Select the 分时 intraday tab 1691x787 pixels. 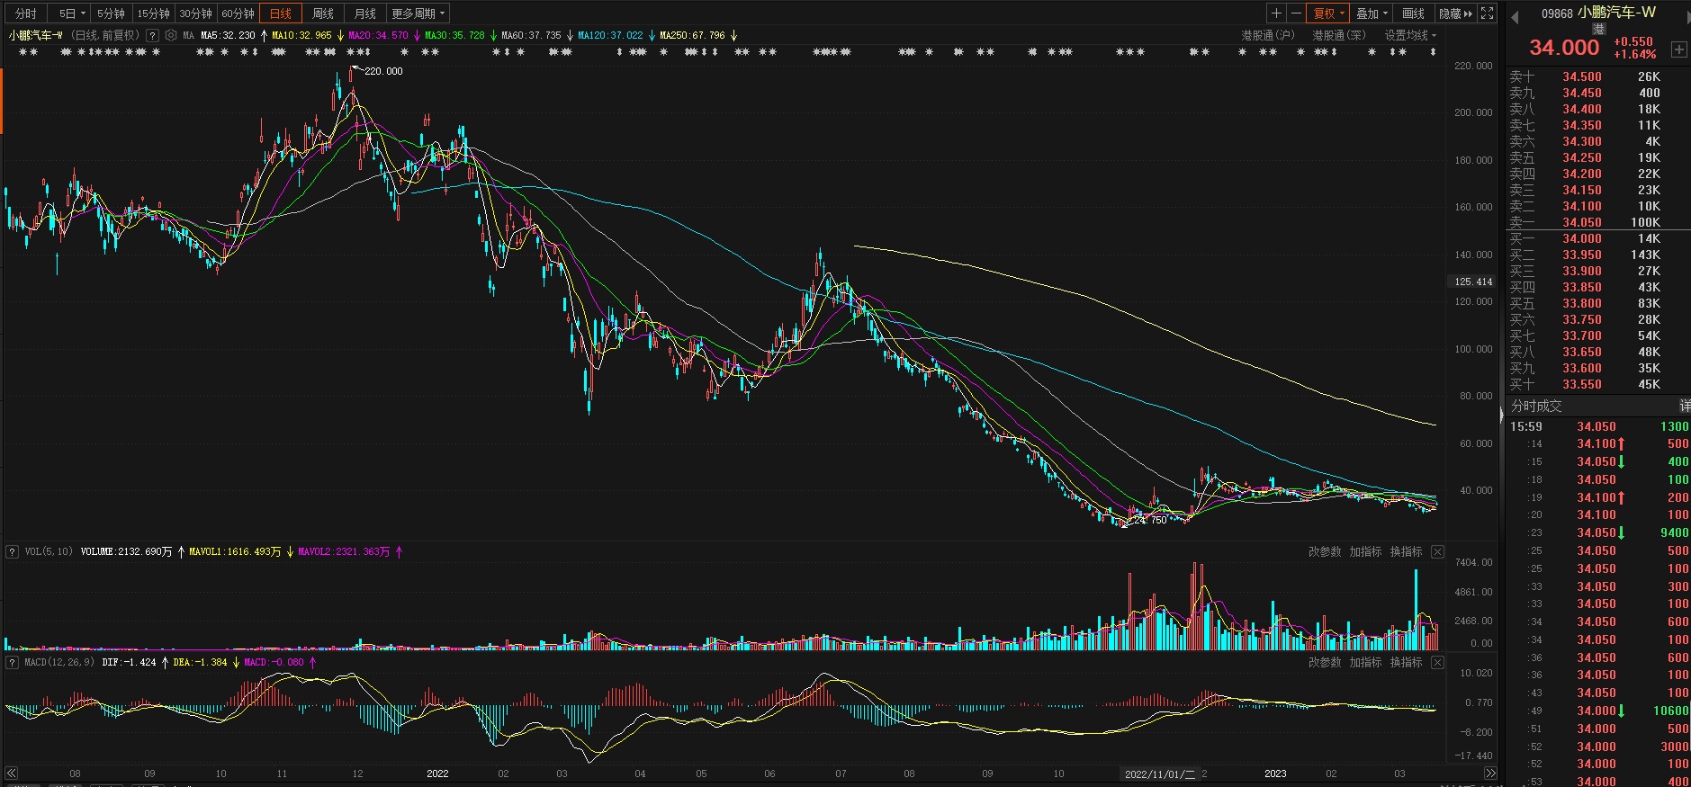click(26, 13)
